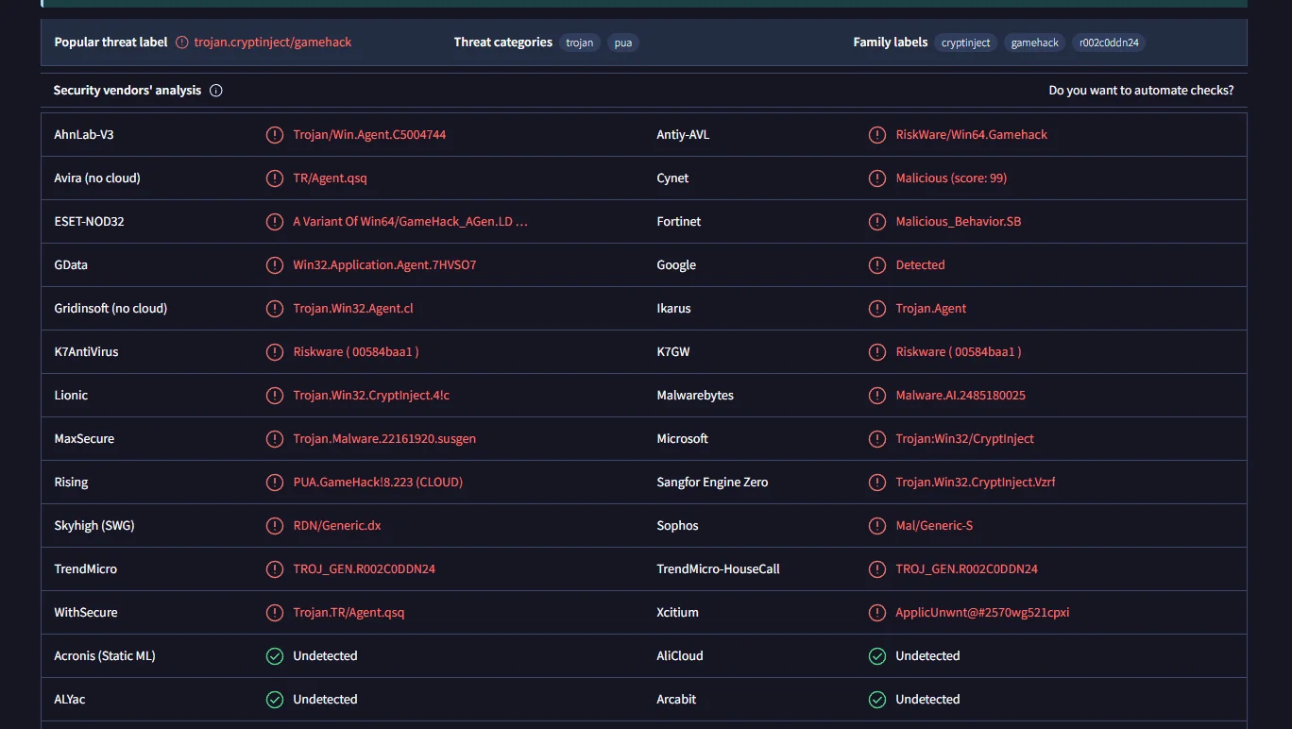Select the 'cryptinject' family label tag
The width and height of the screenshot is (1292, 729).
point(966,42)
